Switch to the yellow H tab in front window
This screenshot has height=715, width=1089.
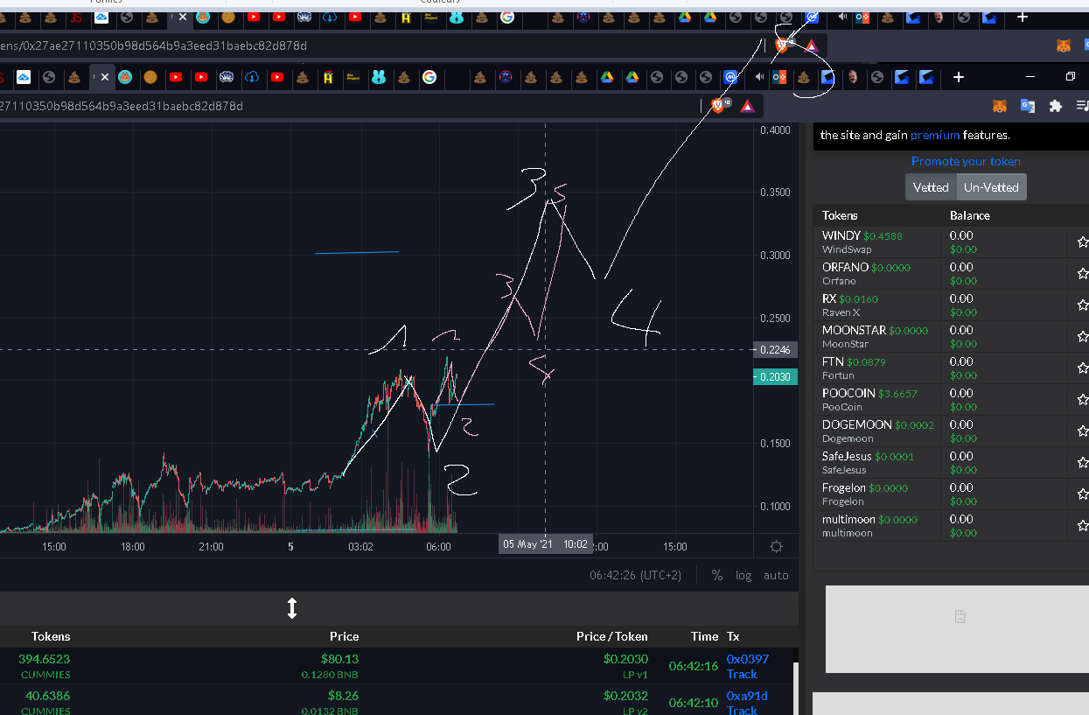(x=327, y=77)
